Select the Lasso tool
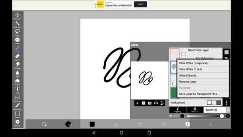The image size is (243, 137). [x=17, y=33]
